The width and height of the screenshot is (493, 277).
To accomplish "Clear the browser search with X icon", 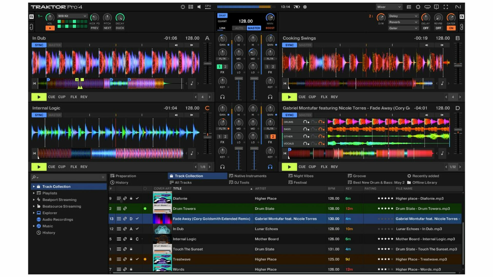I will (x=103, y=177).
